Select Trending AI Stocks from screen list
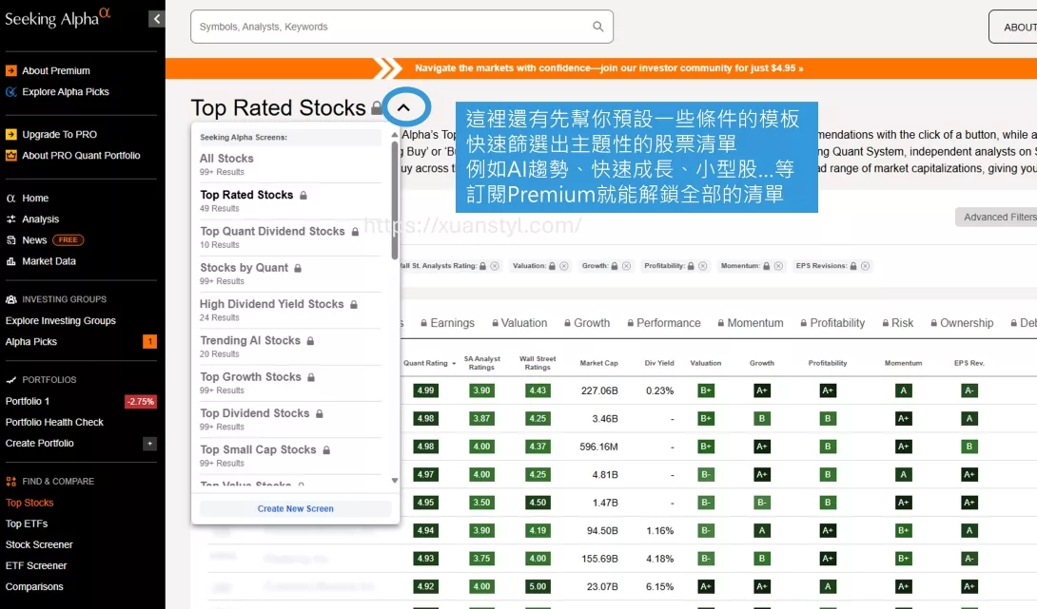 tap(250, 341)
